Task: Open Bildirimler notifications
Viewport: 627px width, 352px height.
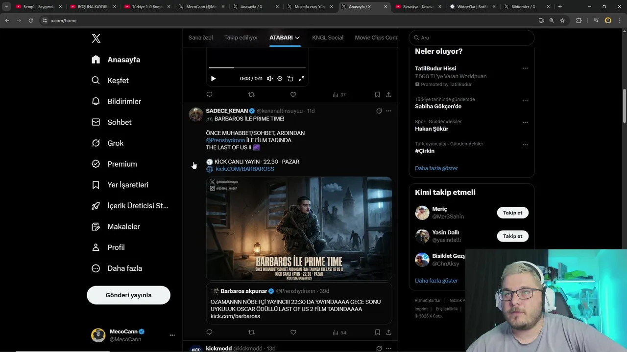Action: click(x=116, y=102)
